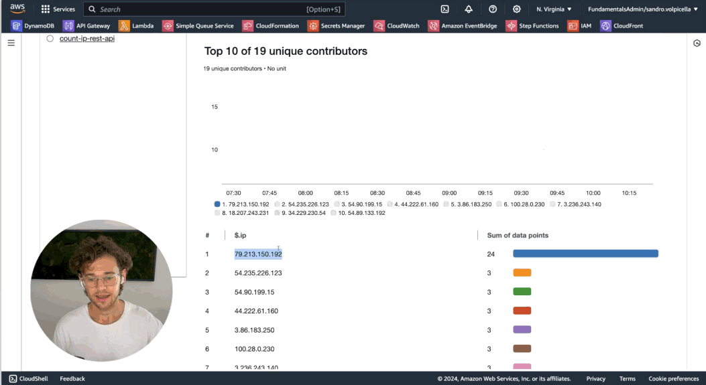Image resolution: width=706 pixels, height=385 pixels.
Task: Open the DynamoDB shortcut icon
Action: (17, 25)
